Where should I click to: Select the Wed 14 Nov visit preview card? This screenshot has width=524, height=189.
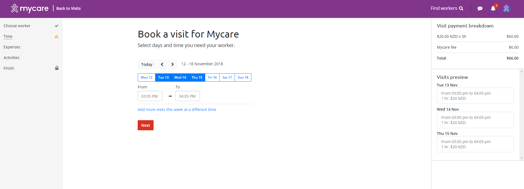(x=475, y=120)
